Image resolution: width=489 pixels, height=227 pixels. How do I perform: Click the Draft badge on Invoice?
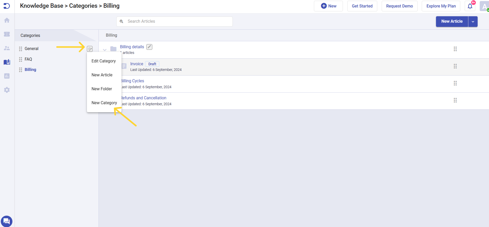point(152,64)
